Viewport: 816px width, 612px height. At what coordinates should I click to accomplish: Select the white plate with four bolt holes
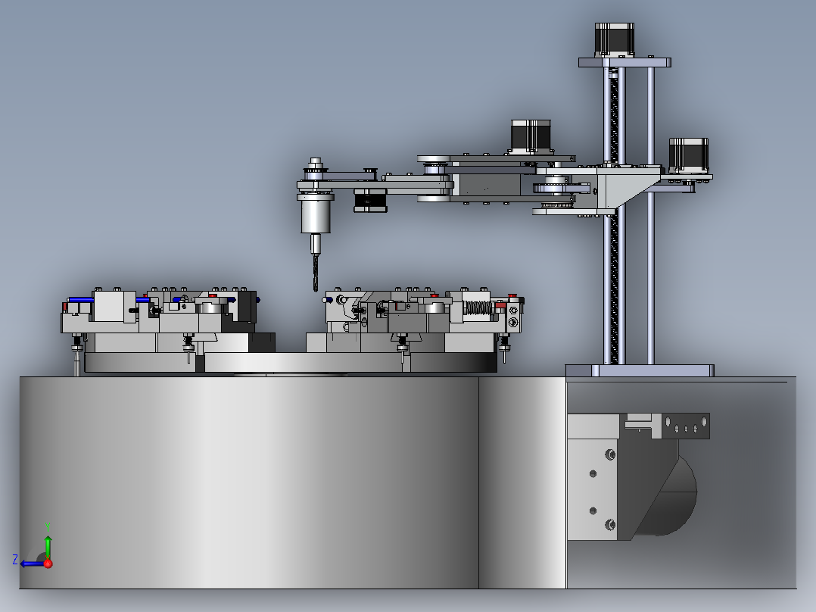(592, 489)
